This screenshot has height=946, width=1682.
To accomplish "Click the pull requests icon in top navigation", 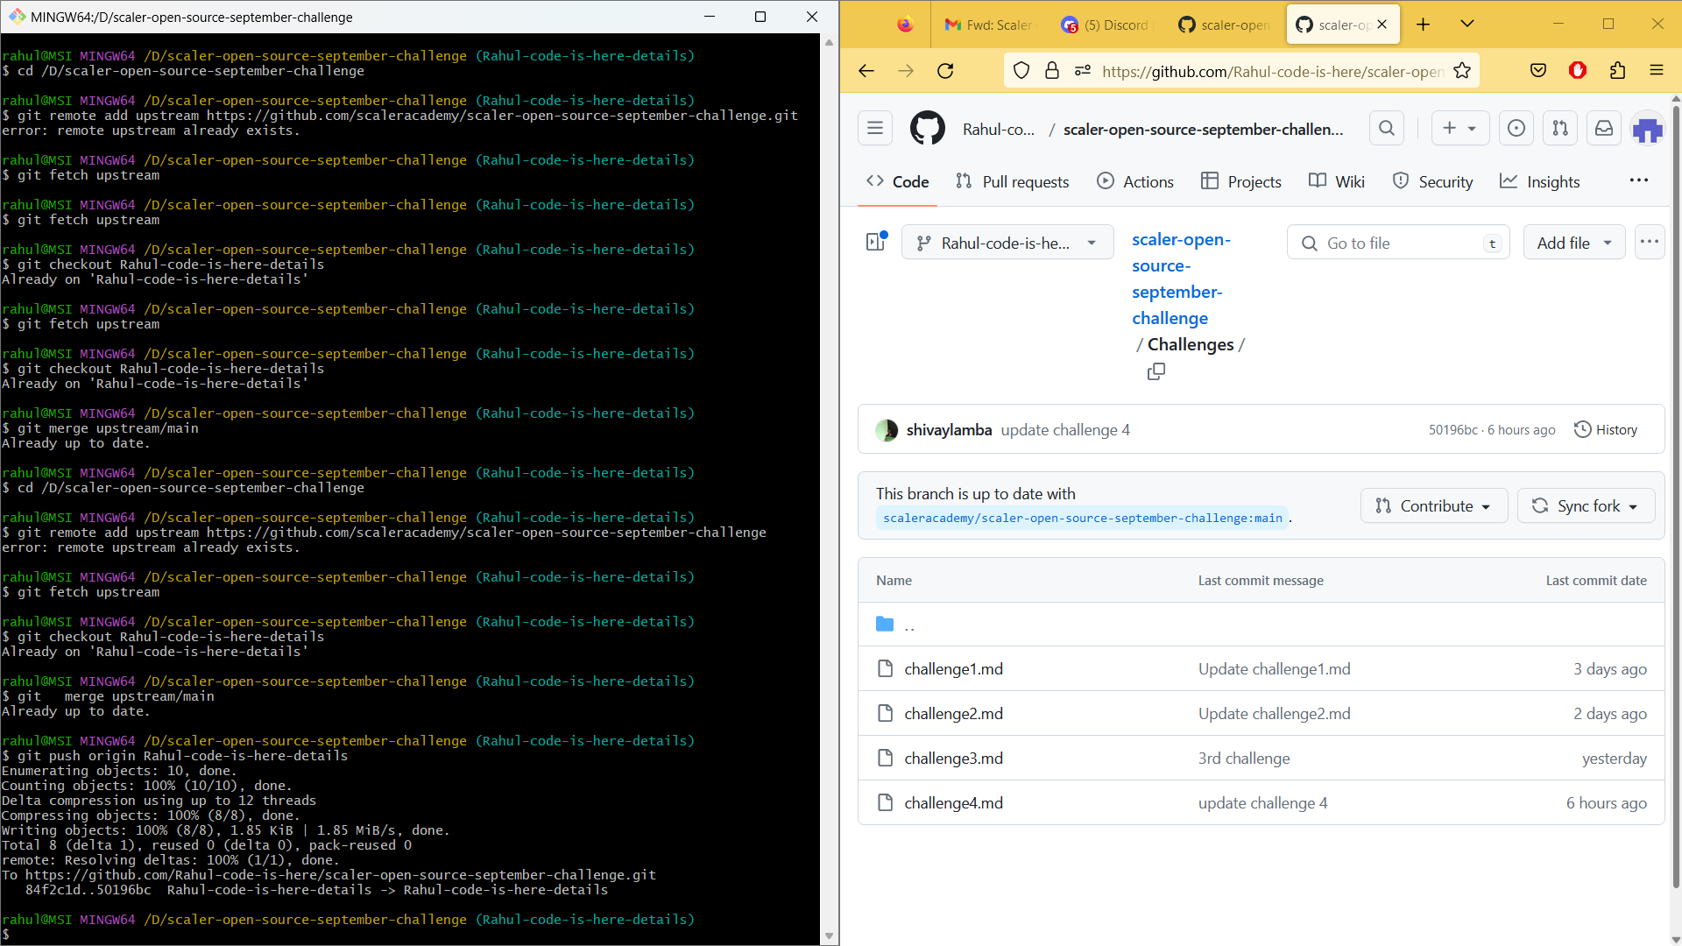I will [1560, 128].
